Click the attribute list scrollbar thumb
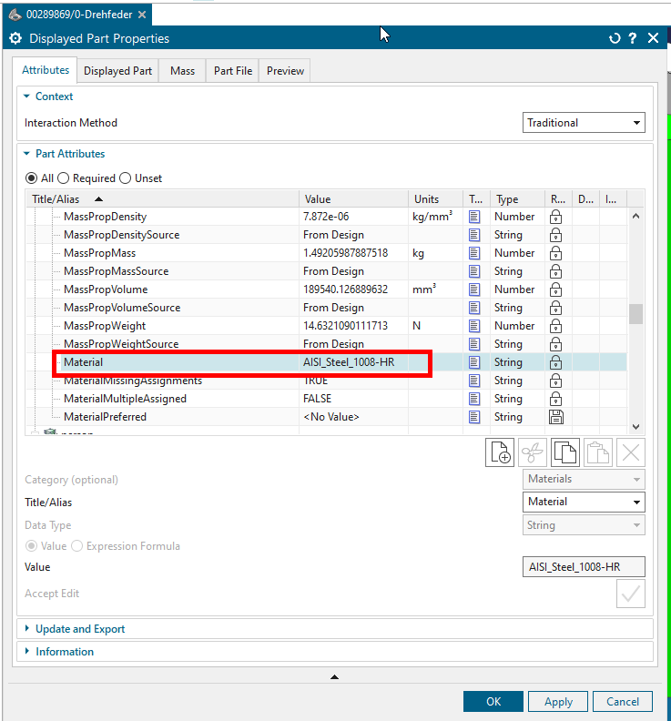 [x=636, y=314]
